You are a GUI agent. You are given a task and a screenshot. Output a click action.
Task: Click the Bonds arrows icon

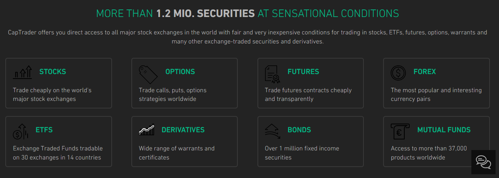coord(272,130)
